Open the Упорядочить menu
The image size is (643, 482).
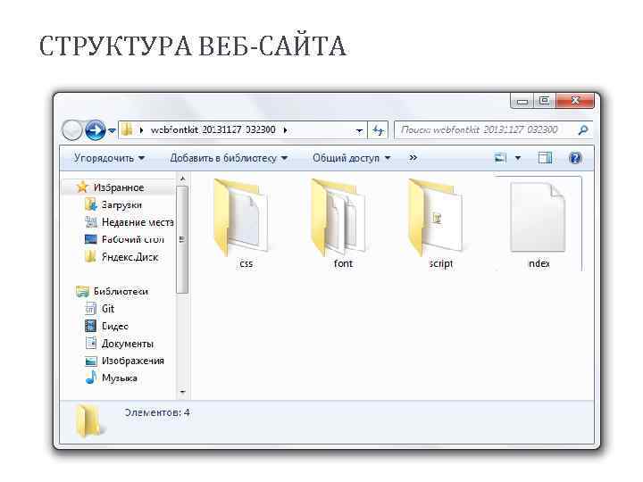click(x=109, y=158)
